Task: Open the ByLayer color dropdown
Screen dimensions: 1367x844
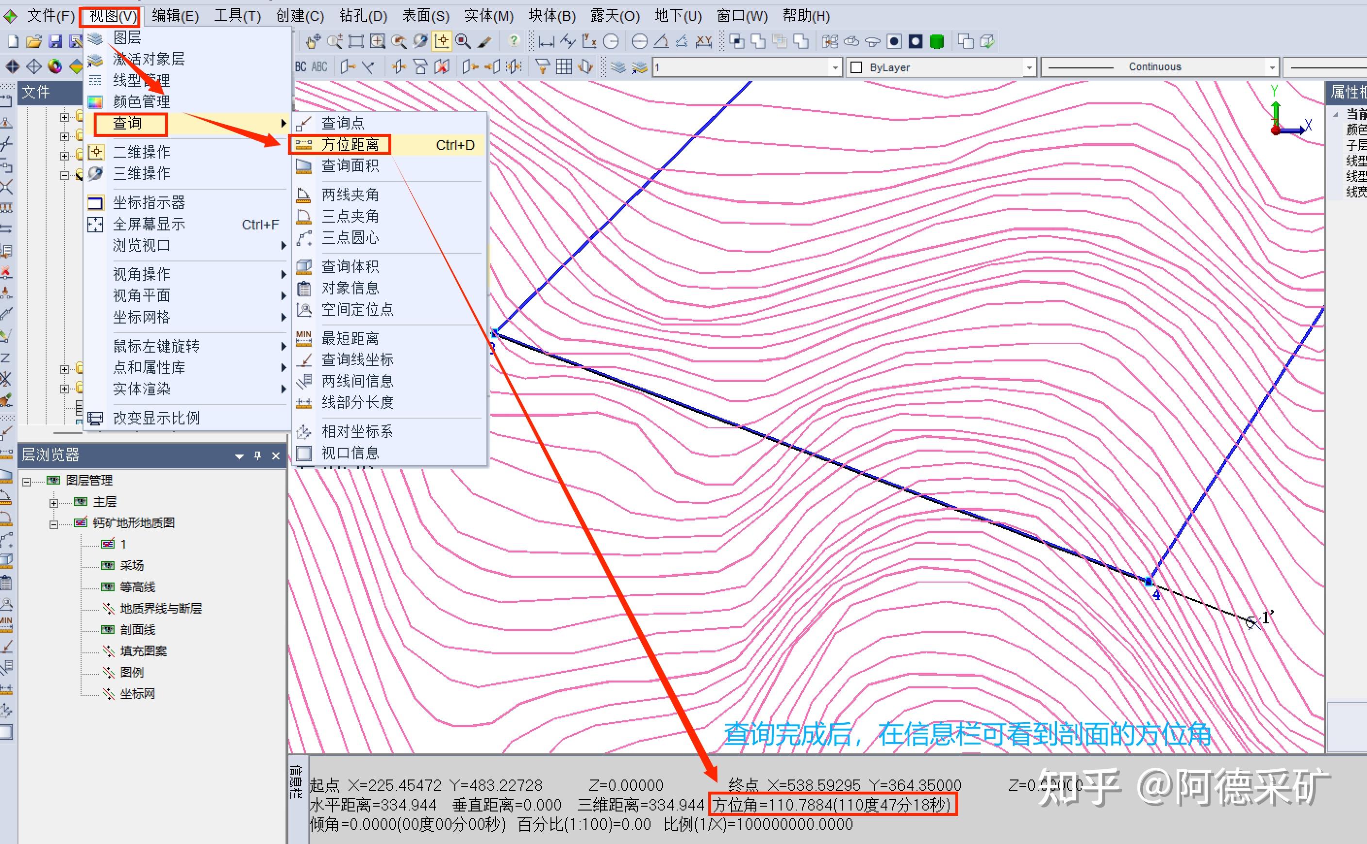Action: [1029, 67]
